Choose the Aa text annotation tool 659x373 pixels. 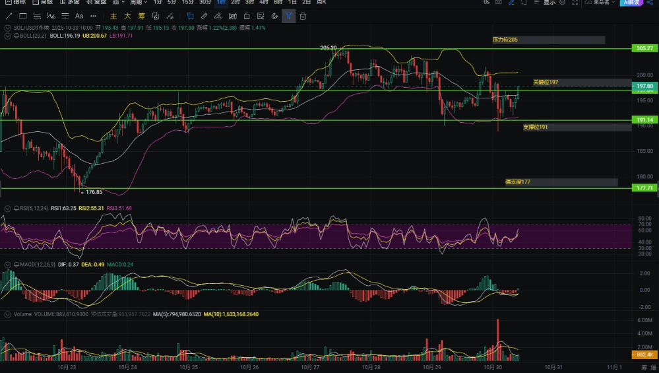point(79,16)
